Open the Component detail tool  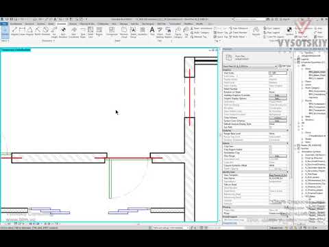click(112, 32)
